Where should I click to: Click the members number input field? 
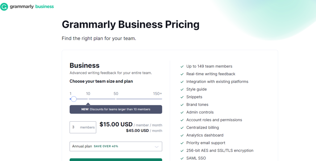75,127
